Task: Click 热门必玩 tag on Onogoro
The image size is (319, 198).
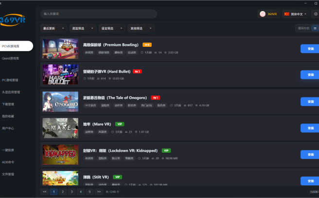Action: [x=146, y=105]
